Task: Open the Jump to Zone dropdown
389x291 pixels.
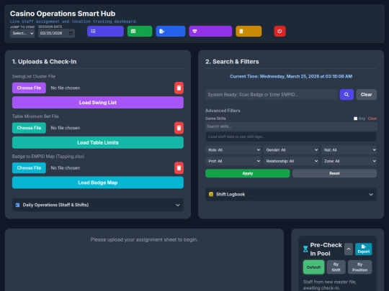Action: [22, 33]
